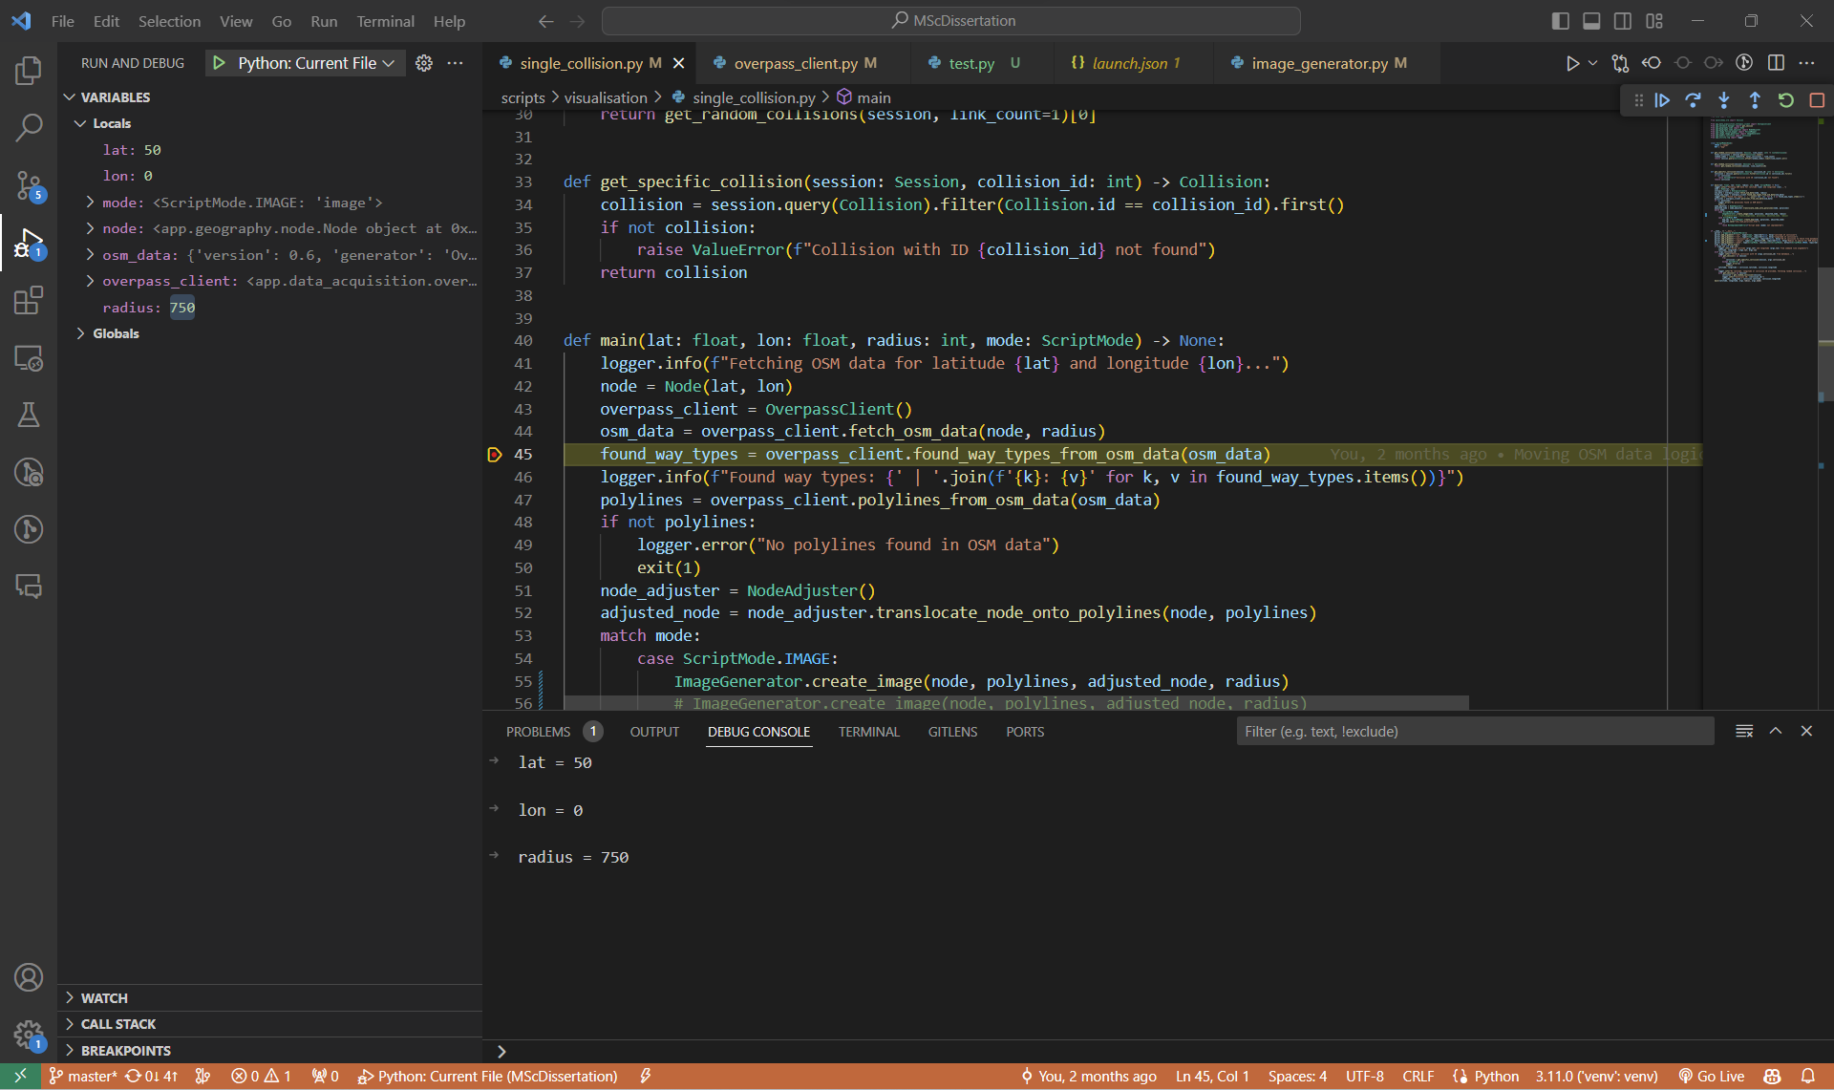Restart the debug session
The width and height of the screenshot is (1834, 1090).
(1785, 99)
